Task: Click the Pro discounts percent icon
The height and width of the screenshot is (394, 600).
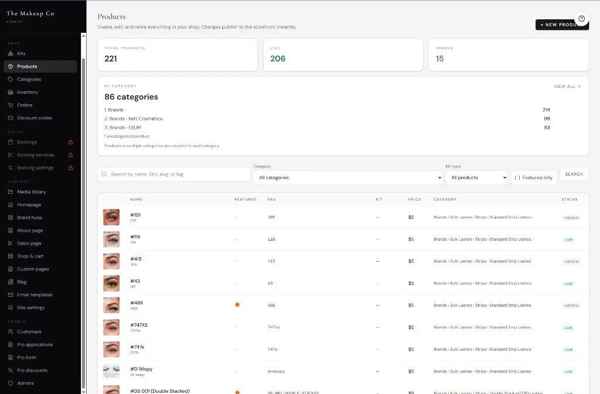Action: point(11,371)
